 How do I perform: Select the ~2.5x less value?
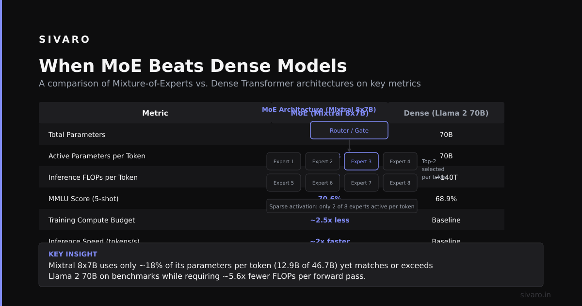click(330, 220)
